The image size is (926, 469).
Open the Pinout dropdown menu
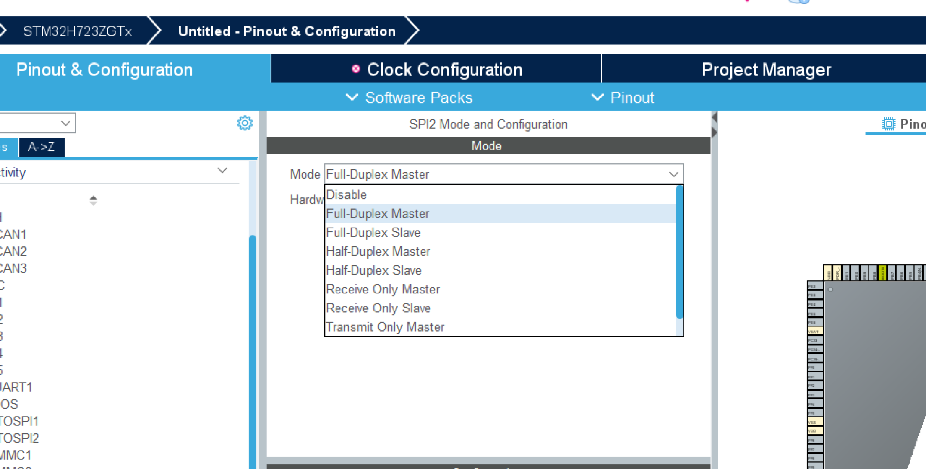(x=623, y=98)
